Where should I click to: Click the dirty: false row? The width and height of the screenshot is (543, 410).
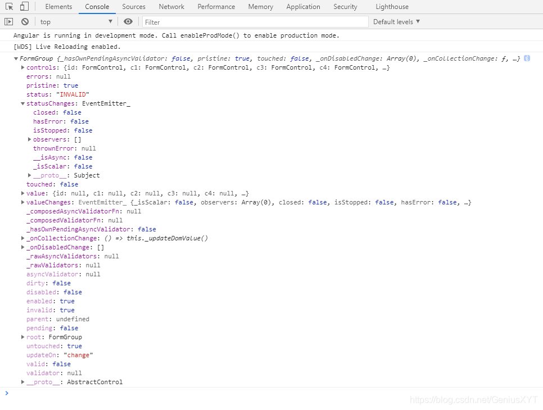click(48, 284)
